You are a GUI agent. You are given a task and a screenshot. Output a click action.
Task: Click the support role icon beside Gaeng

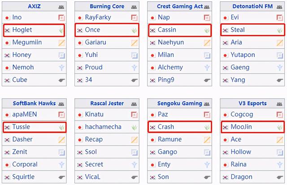tap(280, 67)
